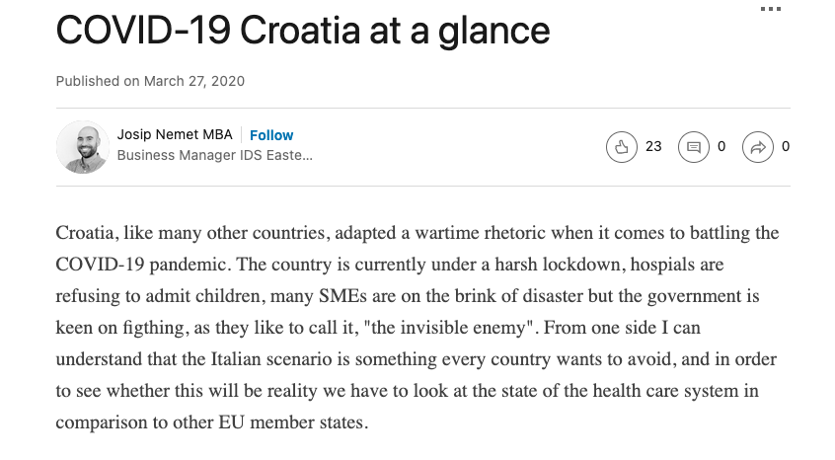Open the Josip Nemet MBA author name
The height and width of the screenshot is (460, 835).
(x=175, y=134)
